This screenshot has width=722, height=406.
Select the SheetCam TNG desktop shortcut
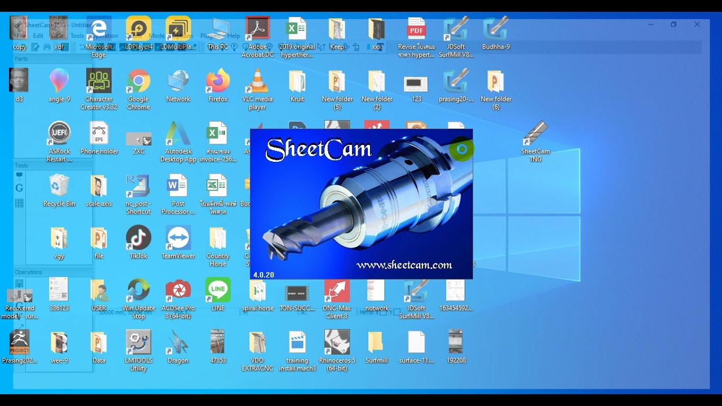tap(535, 142)
